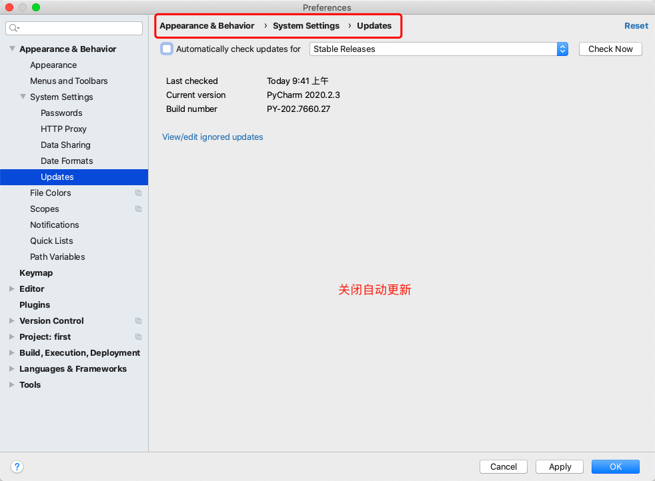655x481 pixels.
Task: Click the build number PY-202.7660.27
Action: (x=298, y=109)
